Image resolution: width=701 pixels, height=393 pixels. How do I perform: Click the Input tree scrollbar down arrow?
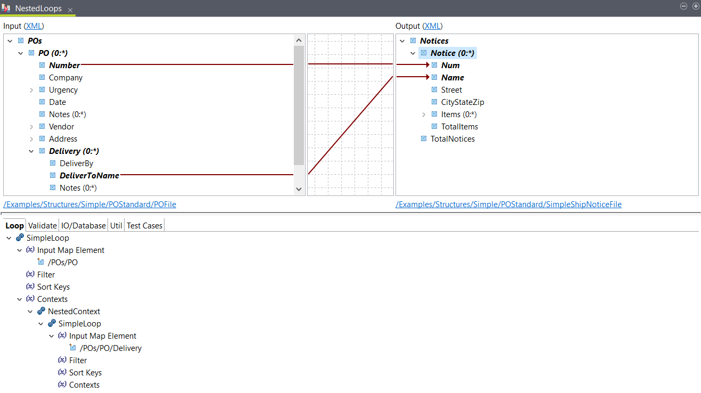point(299,189)
